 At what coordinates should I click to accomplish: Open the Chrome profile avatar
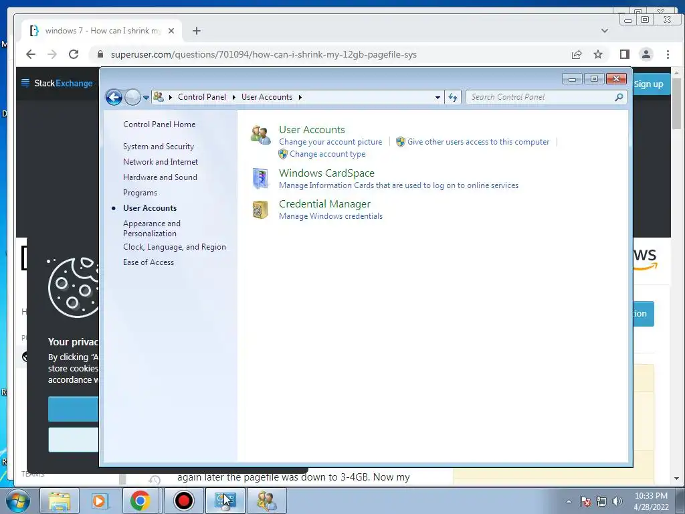(x=646, y=54)
